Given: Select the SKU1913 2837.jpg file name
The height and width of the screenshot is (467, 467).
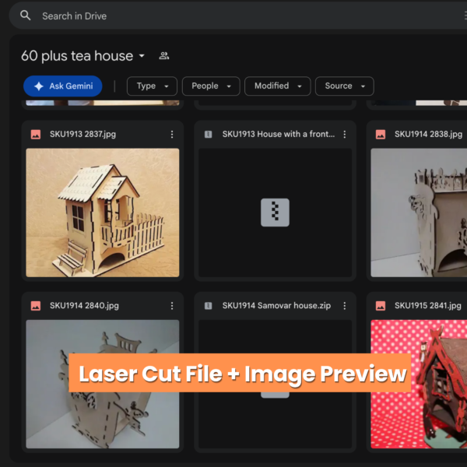Looking at the screenshot, I should pos(83,135).
